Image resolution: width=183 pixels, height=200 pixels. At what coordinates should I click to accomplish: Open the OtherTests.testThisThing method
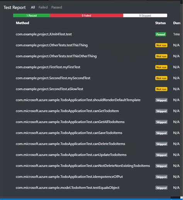(x=52, y=45)
